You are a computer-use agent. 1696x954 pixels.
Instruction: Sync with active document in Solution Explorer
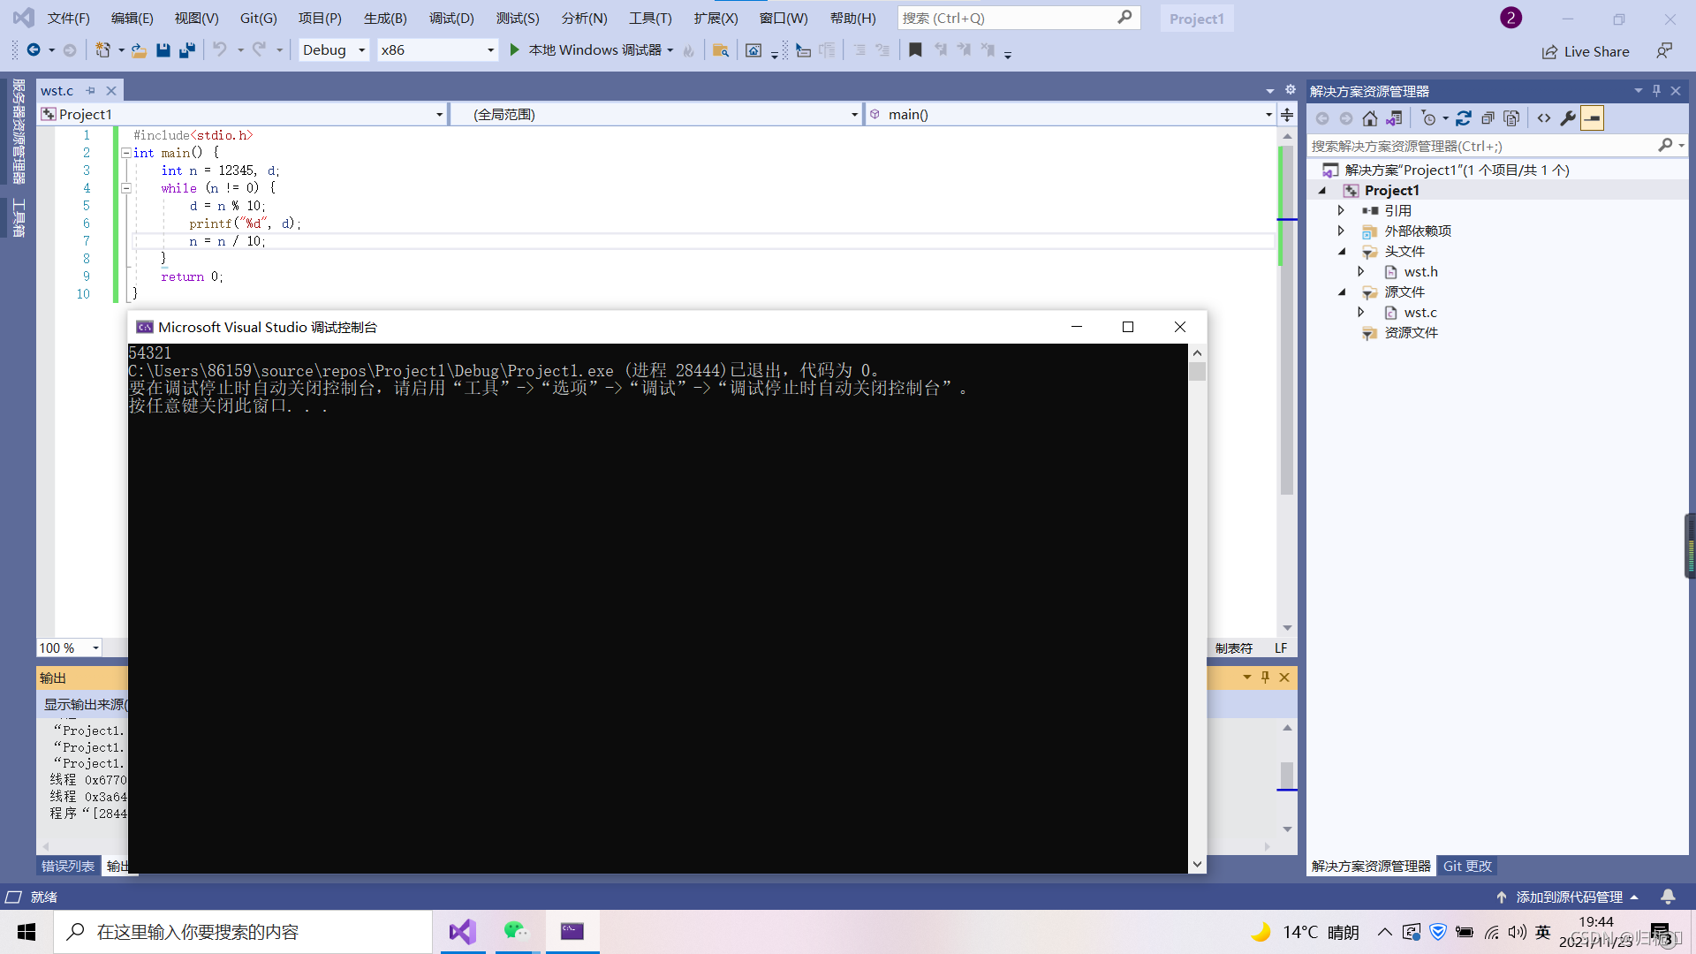point(1464,118)
